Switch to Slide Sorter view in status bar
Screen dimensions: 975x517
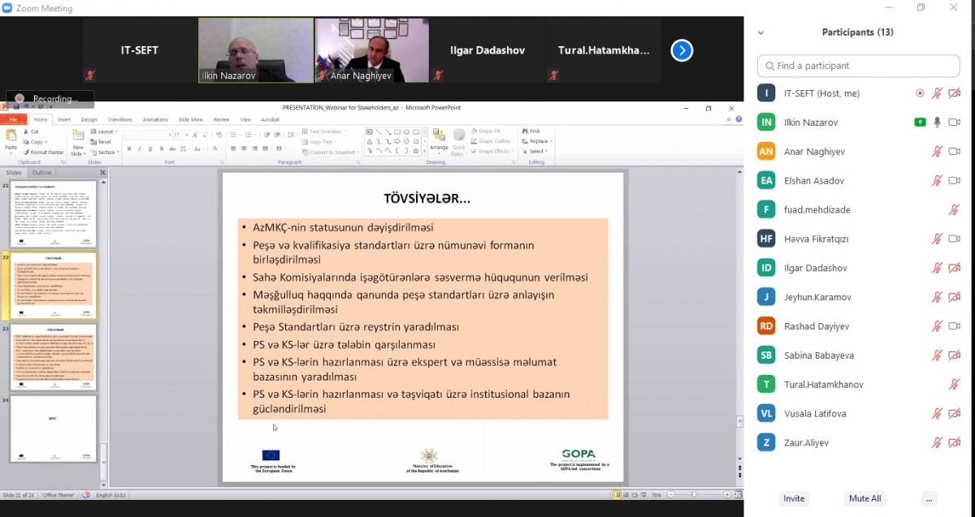click(x=625, y=494)
